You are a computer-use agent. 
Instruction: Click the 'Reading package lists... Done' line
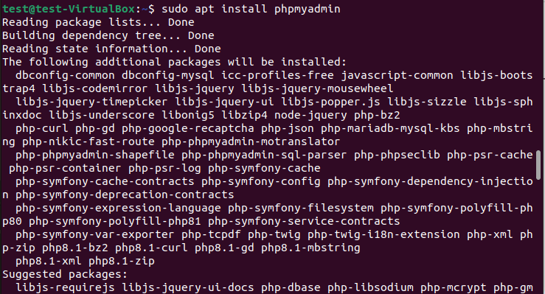98,22
